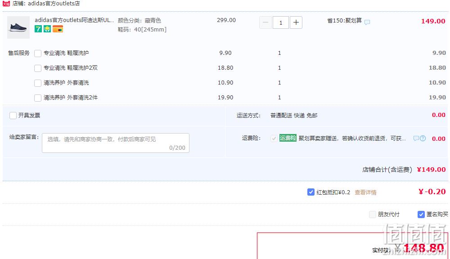Uncheck the 匿名购买 anonymous purchase checkbox
This screenshot has width=450, height=259.
pos(421,214)
